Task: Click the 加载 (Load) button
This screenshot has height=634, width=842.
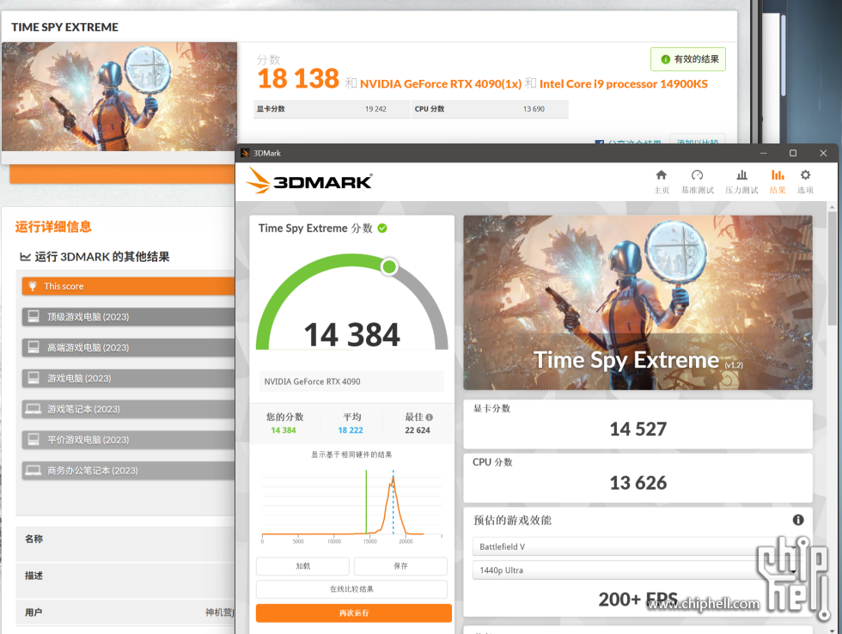Action: point(302,566)
